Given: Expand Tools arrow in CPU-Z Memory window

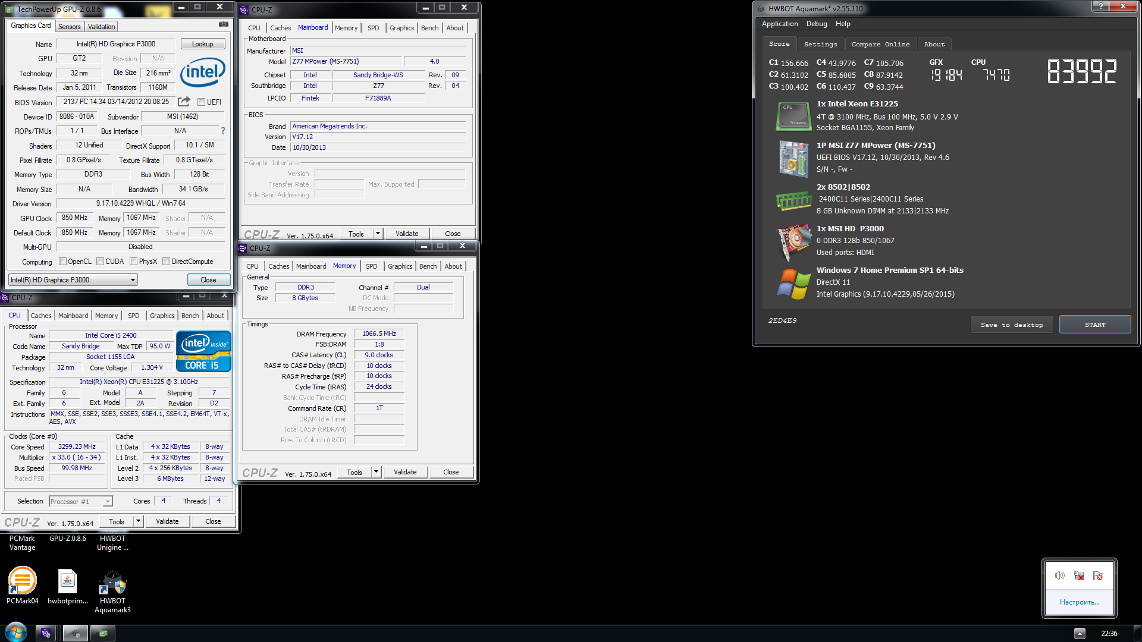Looking at the screenshot, I should click(x=376, y=472).
